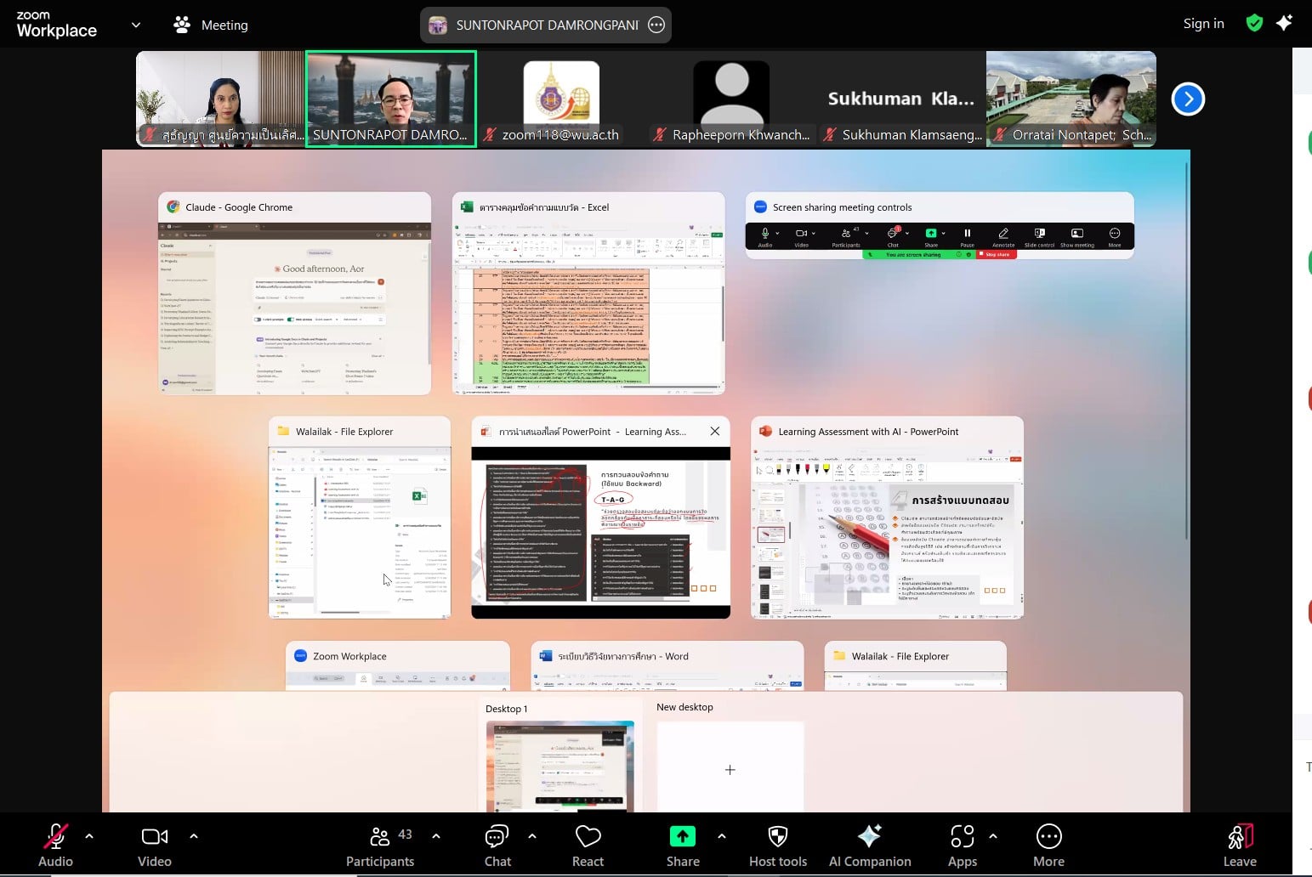This screenshot has width=1312, height=877.
Task: Turn on camera with the Video button
Action: point(155,846)
